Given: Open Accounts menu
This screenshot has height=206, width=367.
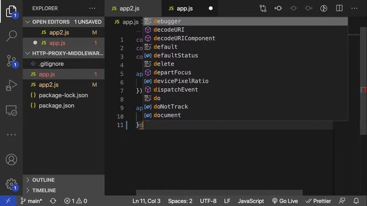Looking at the screenshot, I should [x=11, y=160].
